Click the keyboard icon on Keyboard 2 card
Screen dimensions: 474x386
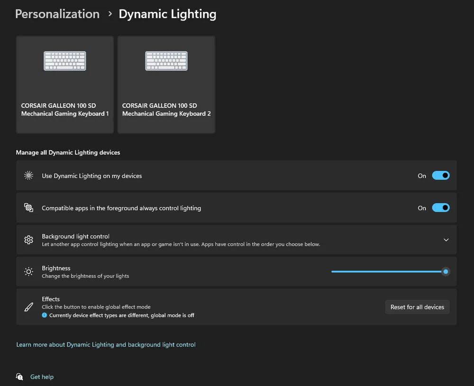166,61
